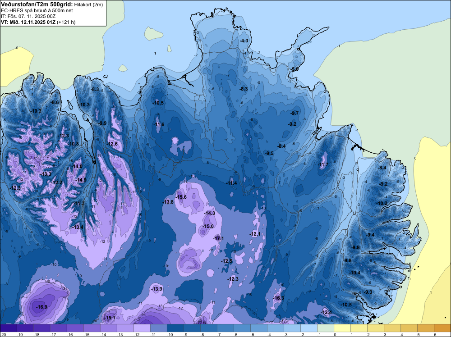Click the -16.9 temperature label
Screen dimensions: 451x337
tap(41, 307)
